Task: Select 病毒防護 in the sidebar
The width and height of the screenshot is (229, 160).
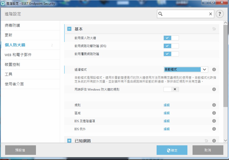Action: [x=30, y=25]
